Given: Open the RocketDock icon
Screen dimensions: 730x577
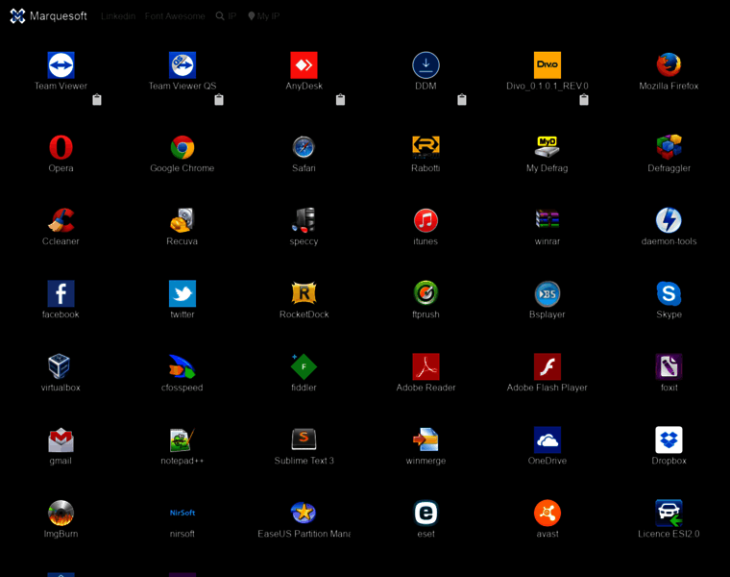Looking at the screenshot, I should pos(304,293).
